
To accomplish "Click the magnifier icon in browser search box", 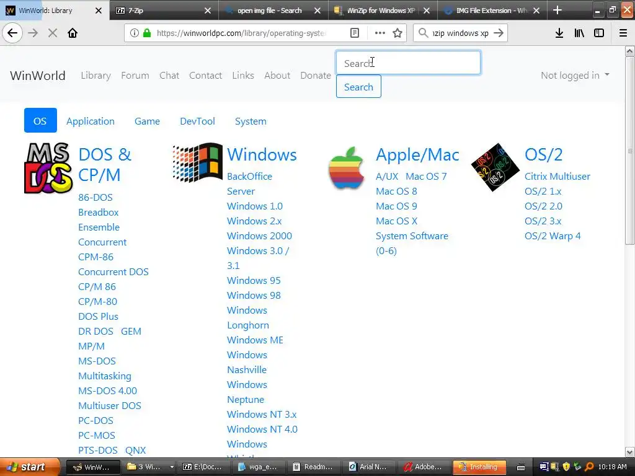I will [x=423, y=33].
